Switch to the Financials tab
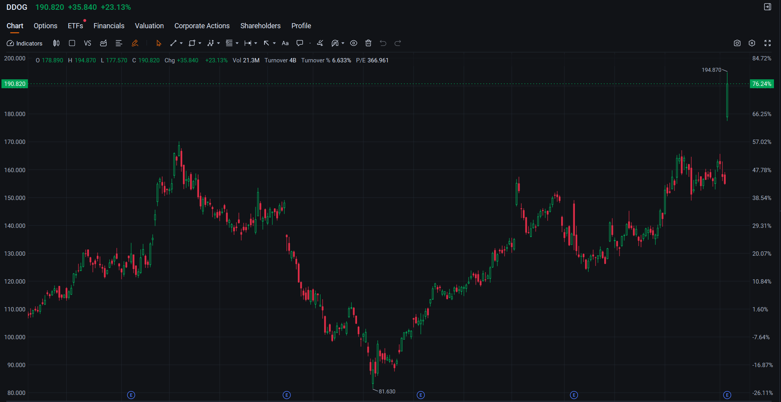The width and height of the screenshot is (781, 402). [x=109, y=25]
